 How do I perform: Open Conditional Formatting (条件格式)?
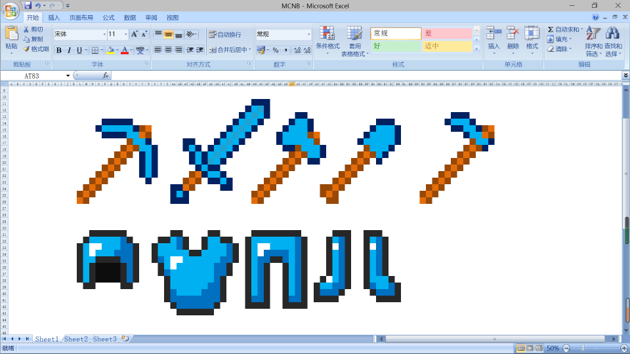coord(327,40)
